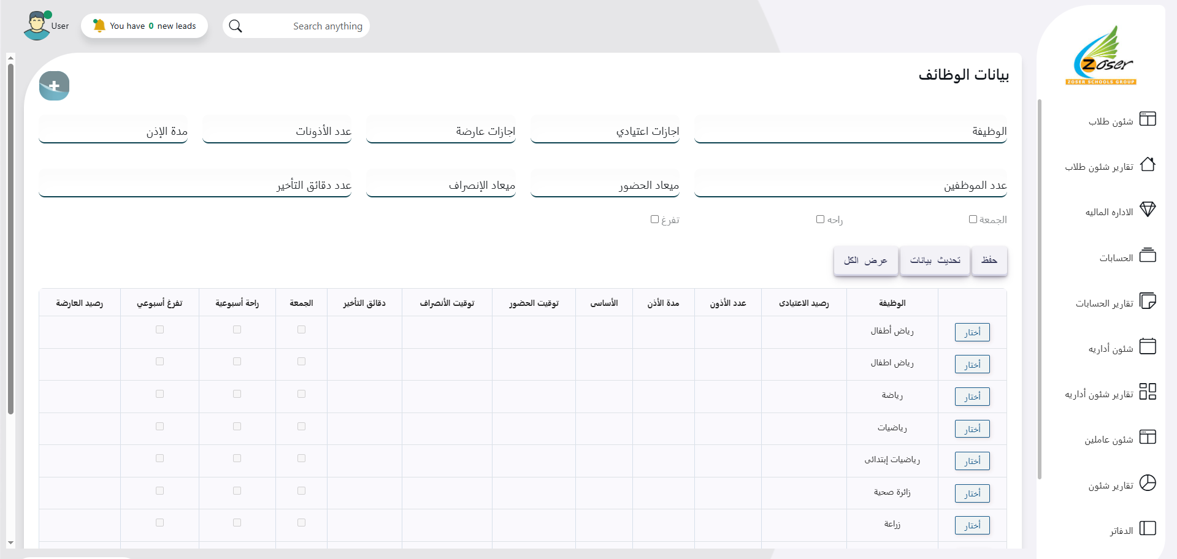The width and height of the screenshot is (1177, 559).
Task: Click the الوظيفة input field
Action: 850,131
